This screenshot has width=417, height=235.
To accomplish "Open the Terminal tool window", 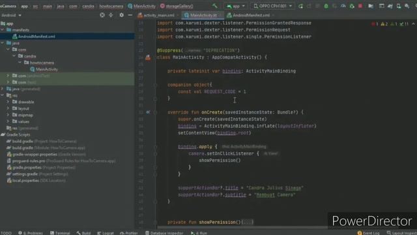I will [x=60, y=233].
